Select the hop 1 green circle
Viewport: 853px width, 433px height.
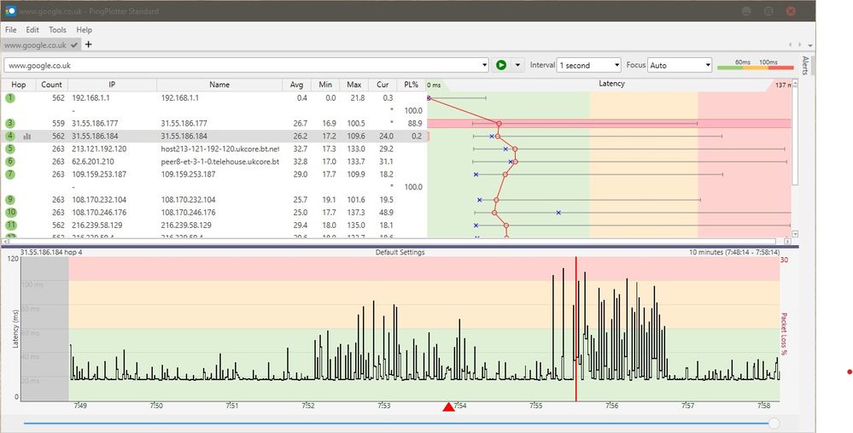coord(10,98)
